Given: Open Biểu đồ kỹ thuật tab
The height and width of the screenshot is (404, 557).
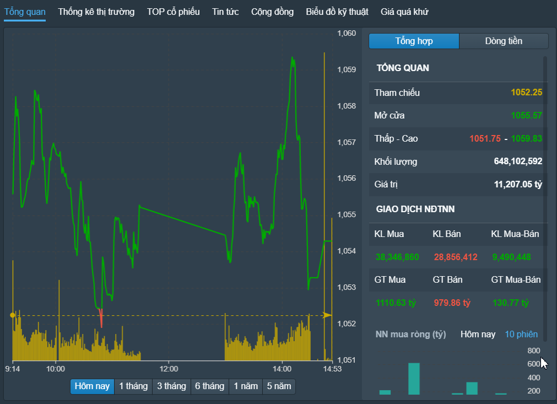Looking at the screenshot, I should click(x=337, y=12).
